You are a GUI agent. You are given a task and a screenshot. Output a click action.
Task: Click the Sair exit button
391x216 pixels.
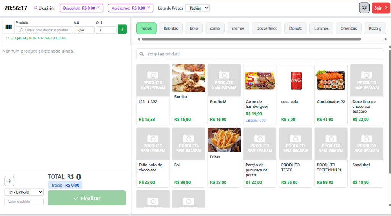381,8
